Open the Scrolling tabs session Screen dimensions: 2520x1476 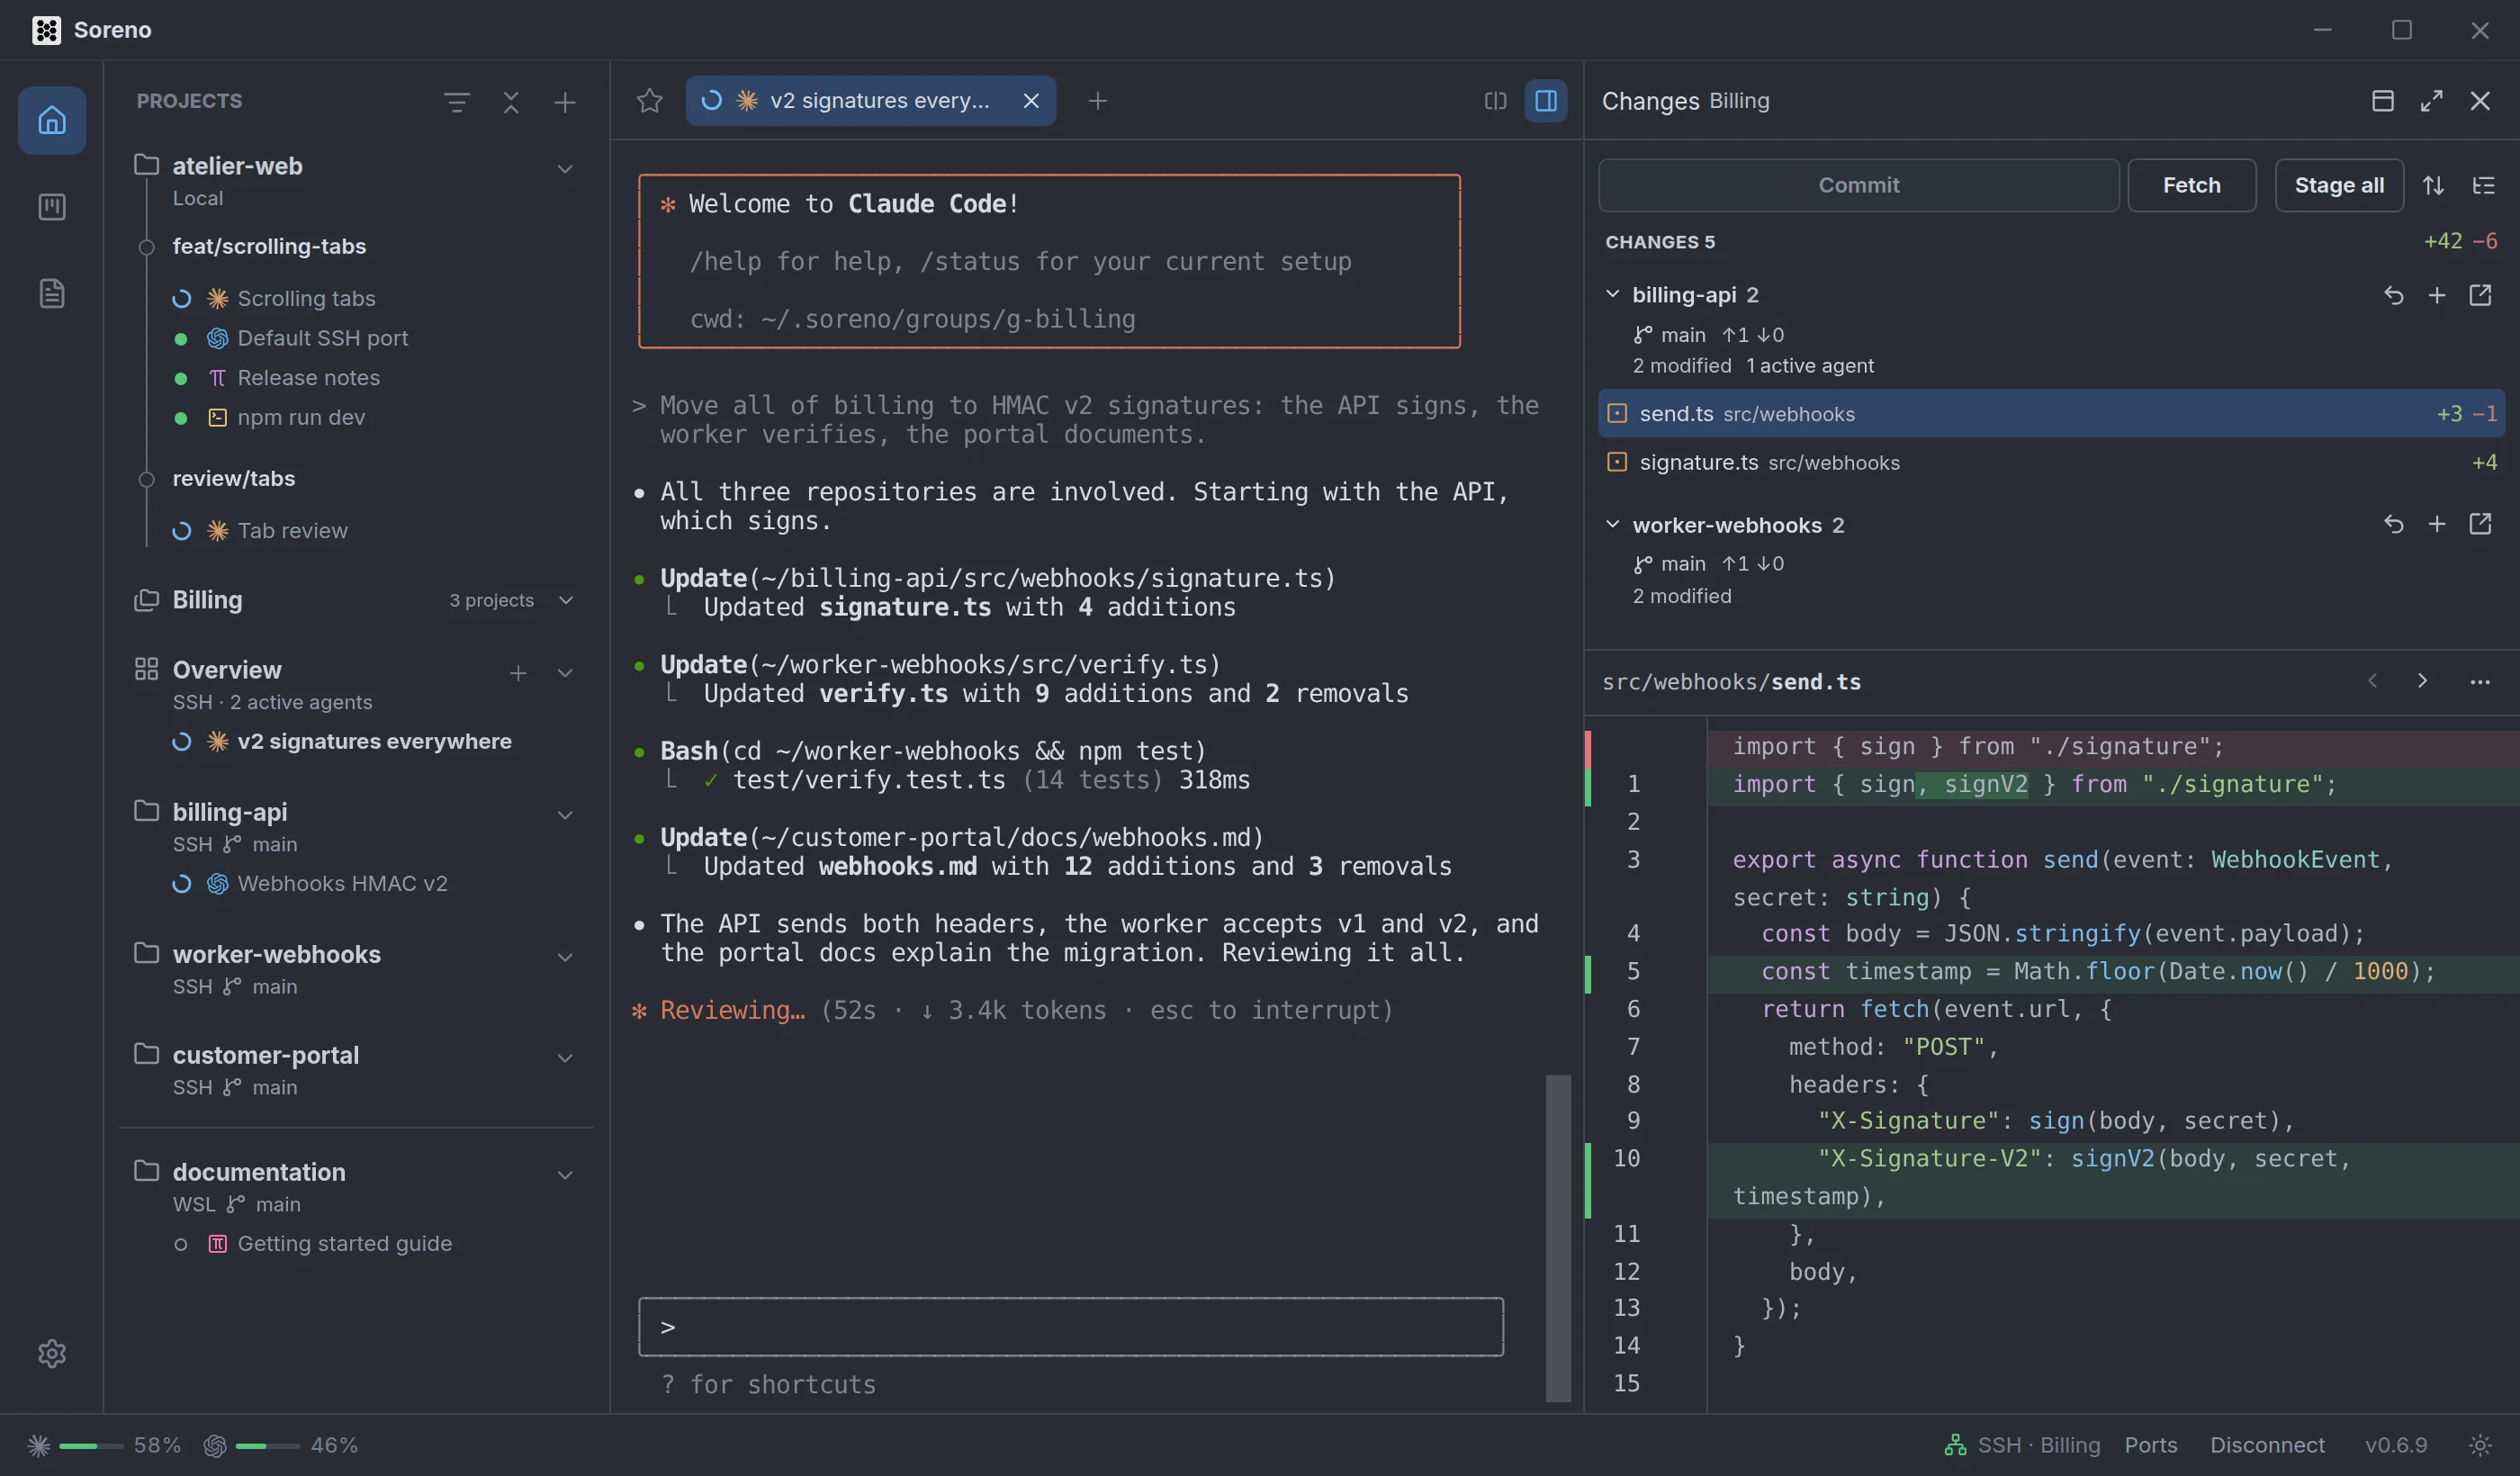coord(306,298)
